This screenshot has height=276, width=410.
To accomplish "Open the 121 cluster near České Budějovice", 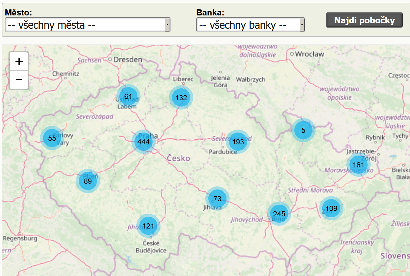I will (x=148, y=226).
